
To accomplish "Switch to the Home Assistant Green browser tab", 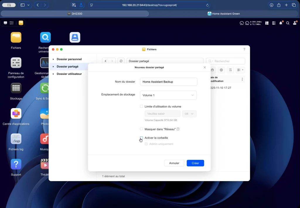I will point(224,14).
